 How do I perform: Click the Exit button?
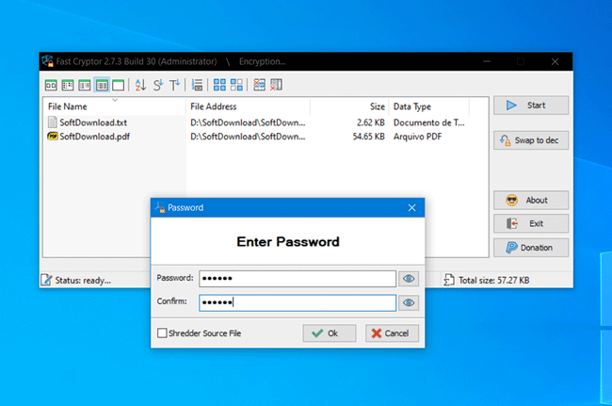click(531, 223)
